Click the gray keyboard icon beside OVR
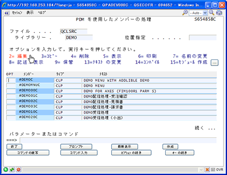This screenshot has width=227, height=175. pyautogui.click(x=213, y=169)
